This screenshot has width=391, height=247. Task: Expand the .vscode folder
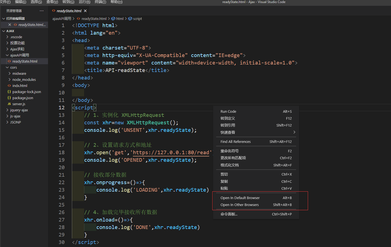7,37
